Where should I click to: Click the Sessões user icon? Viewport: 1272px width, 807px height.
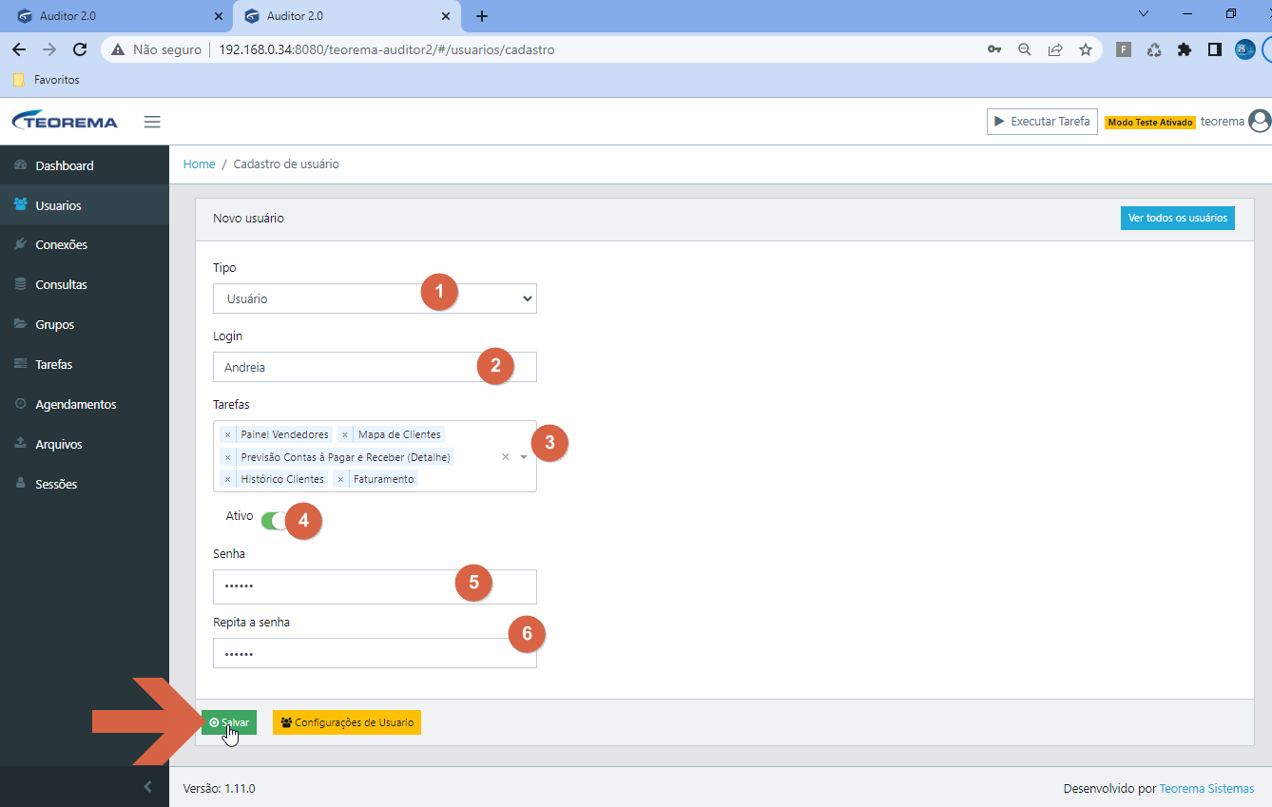(21, 484)
